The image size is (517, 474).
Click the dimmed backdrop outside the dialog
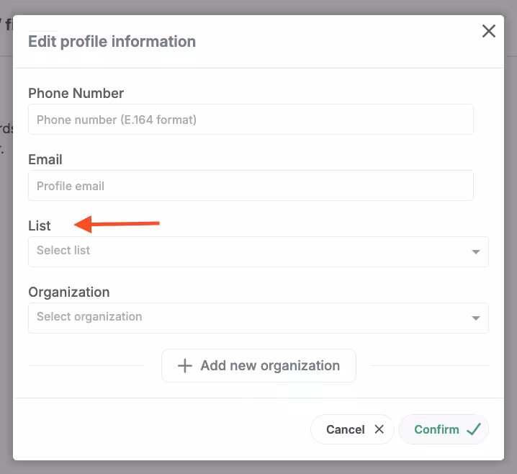(6, 288)
